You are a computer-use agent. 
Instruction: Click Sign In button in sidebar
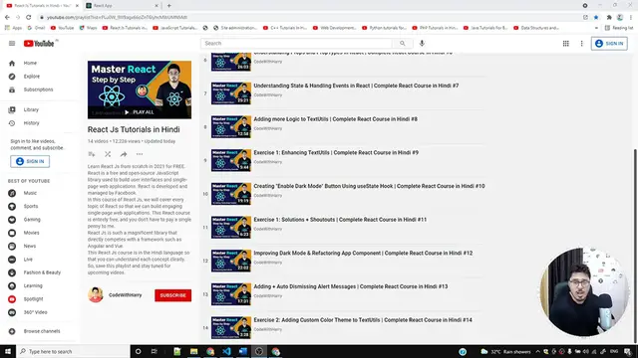(30, 161)
